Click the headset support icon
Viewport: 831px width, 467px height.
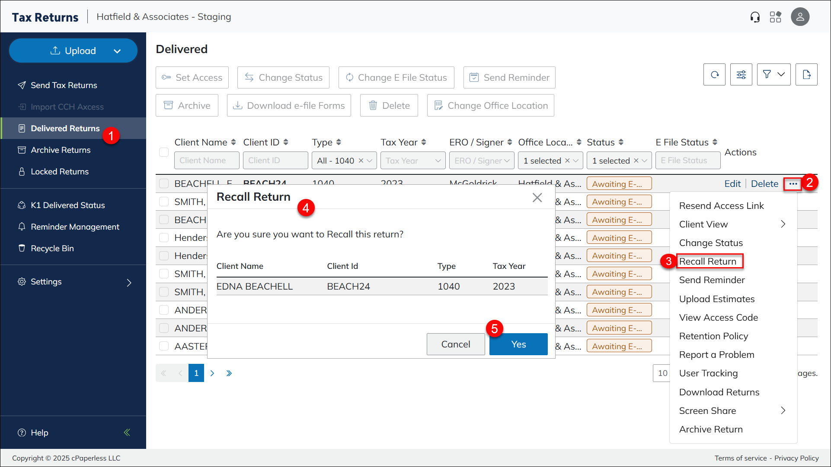pyautogui.click(x=755, y=17)
